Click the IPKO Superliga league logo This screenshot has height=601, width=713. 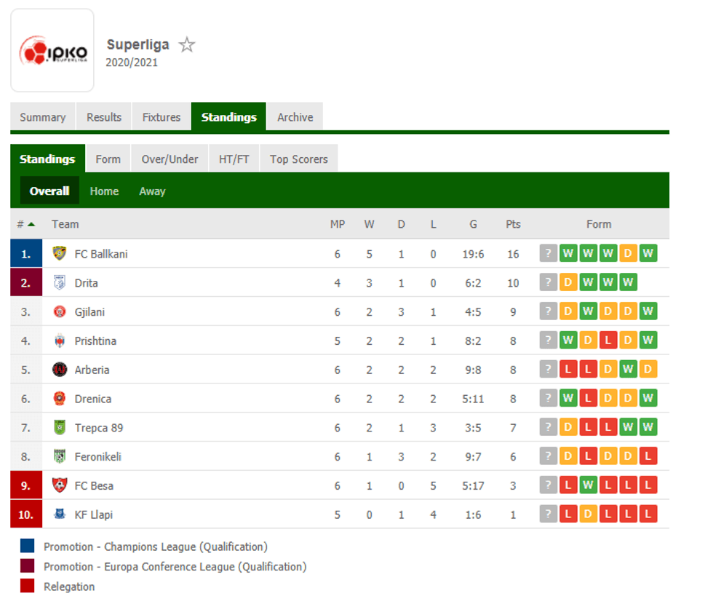click(x=52, y=51)
